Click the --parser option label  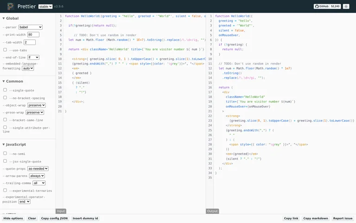pyautogui.click(x=10, y=27)
